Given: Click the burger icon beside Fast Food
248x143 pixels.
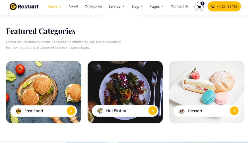Looking at the screenshot, I should coord(18,111).
